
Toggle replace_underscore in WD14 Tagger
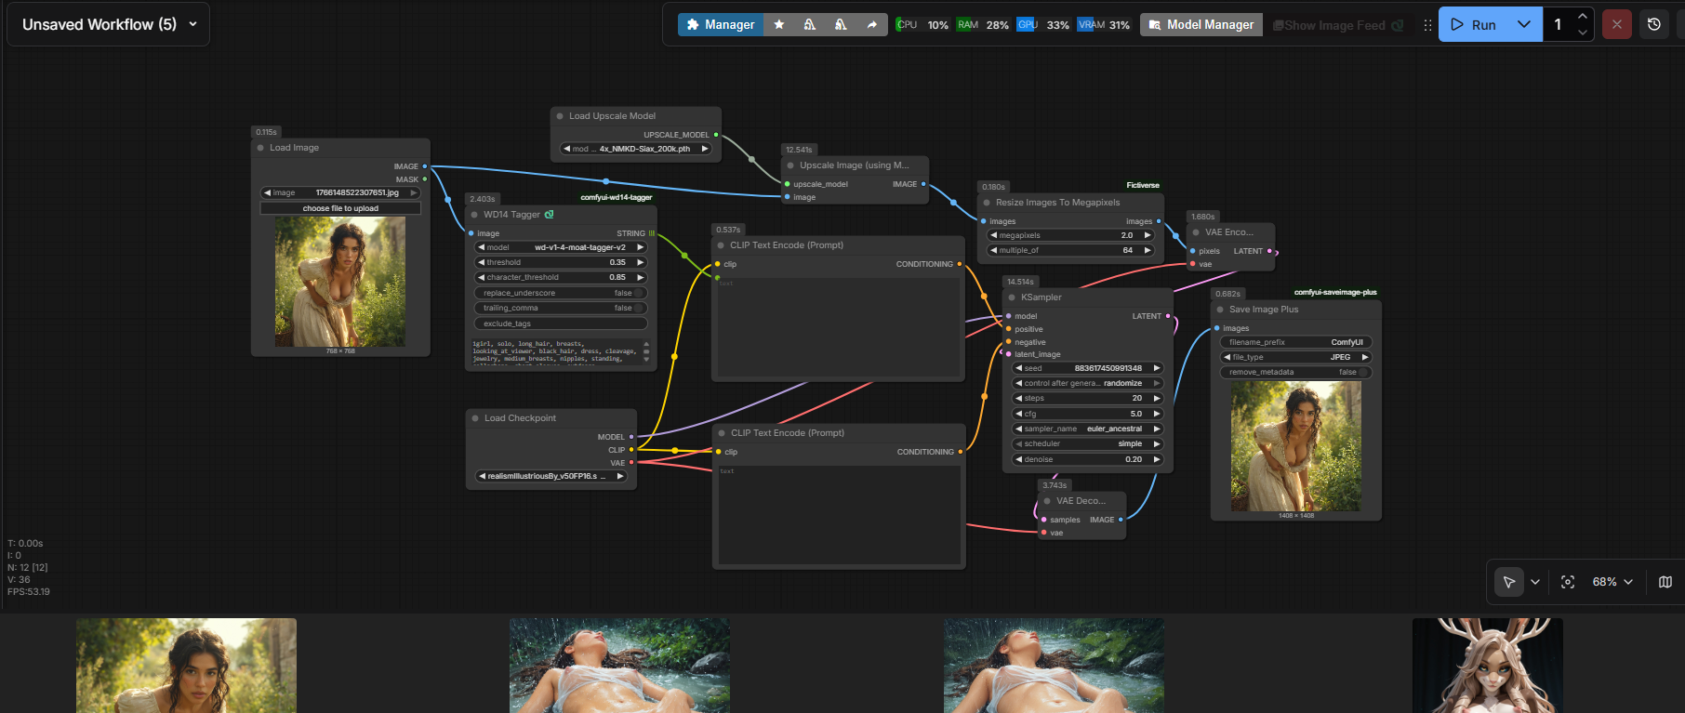click(638, 293)
